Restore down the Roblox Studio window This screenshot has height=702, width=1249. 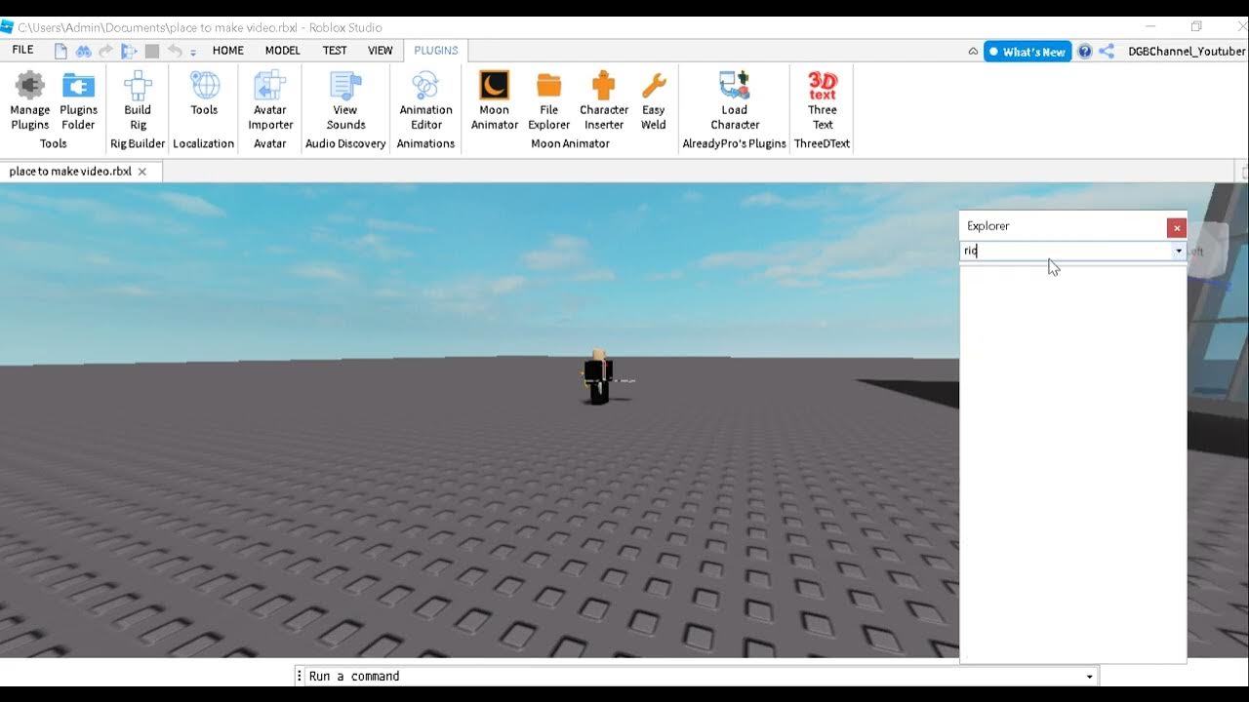click(1197, 26)
